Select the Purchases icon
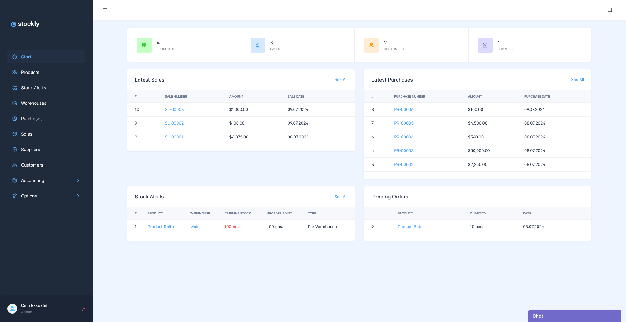The width and height of the screenshot is (626, 322). click(x=15, y=119)
